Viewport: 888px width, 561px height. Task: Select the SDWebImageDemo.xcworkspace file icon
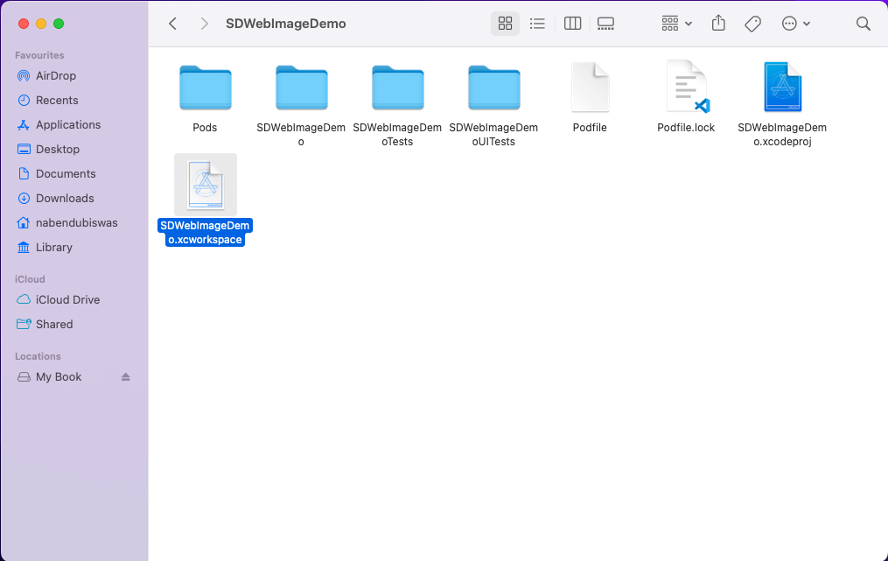(205, 184)
